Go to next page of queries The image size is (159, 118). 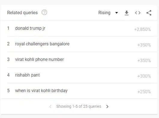[x=107, y=106]
